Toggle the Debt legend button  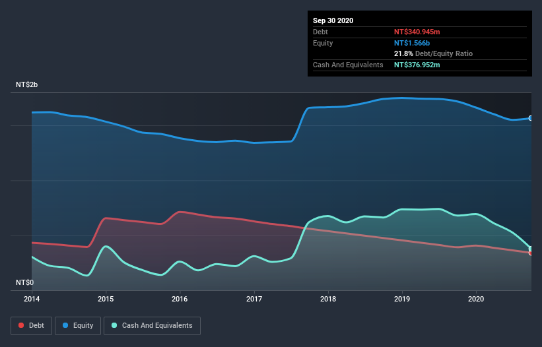[x=32, y=326]
